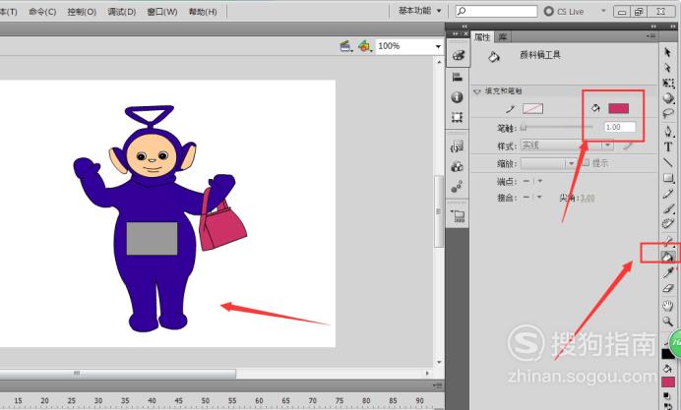Switch to the 库 library tab
Viewport: 681px width, 410px height.
(503, 37)
